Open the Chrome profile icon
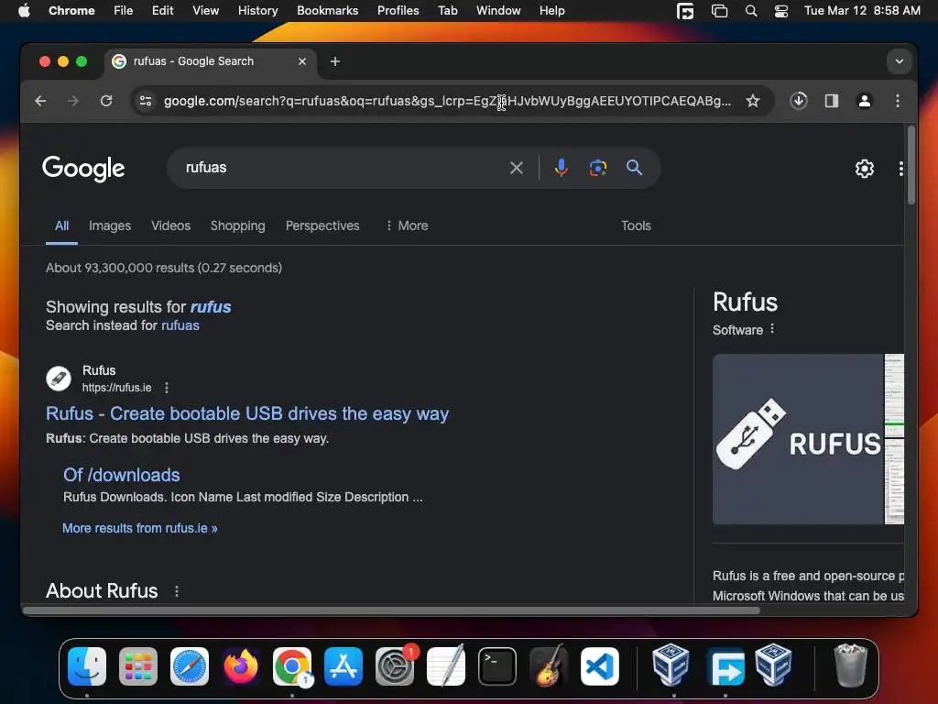Image resolution: width=938 pixels, height=704 pixels. 865,101
